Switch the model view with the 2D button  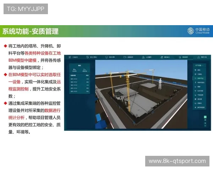205,120
